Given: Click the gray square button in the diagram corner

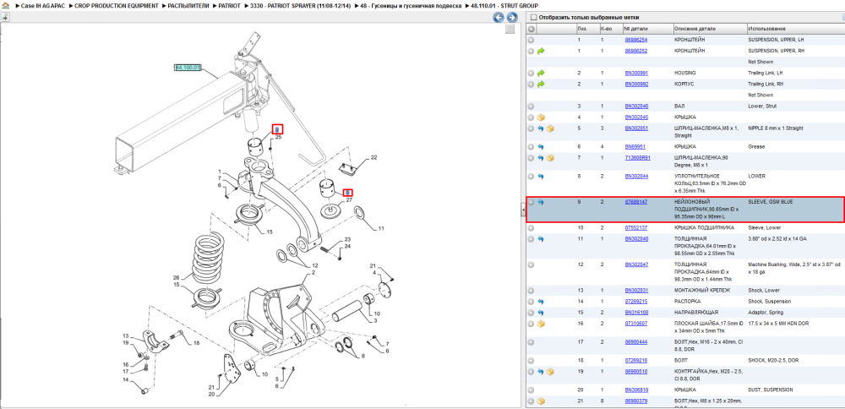Looking at the screenshot, I should (x=510, y=30).
